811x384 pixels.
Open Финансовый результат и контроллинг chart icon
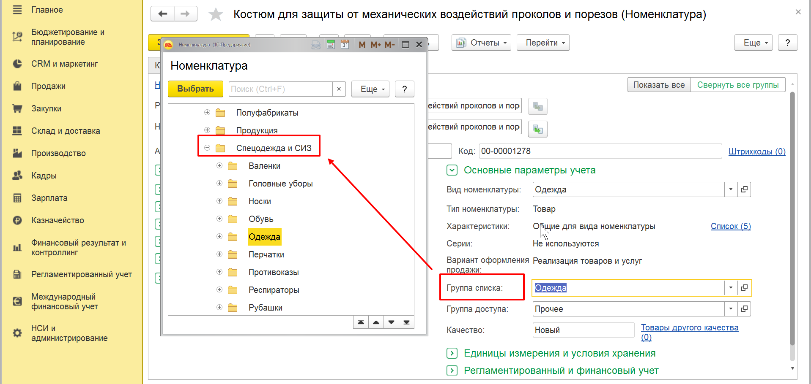click(17, 248)
